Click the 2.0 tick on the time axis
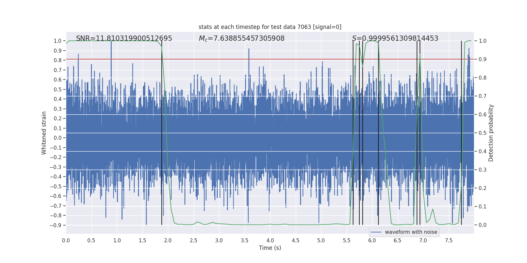The width and height of the screenshot is (527, 263). tap(168, 240)
